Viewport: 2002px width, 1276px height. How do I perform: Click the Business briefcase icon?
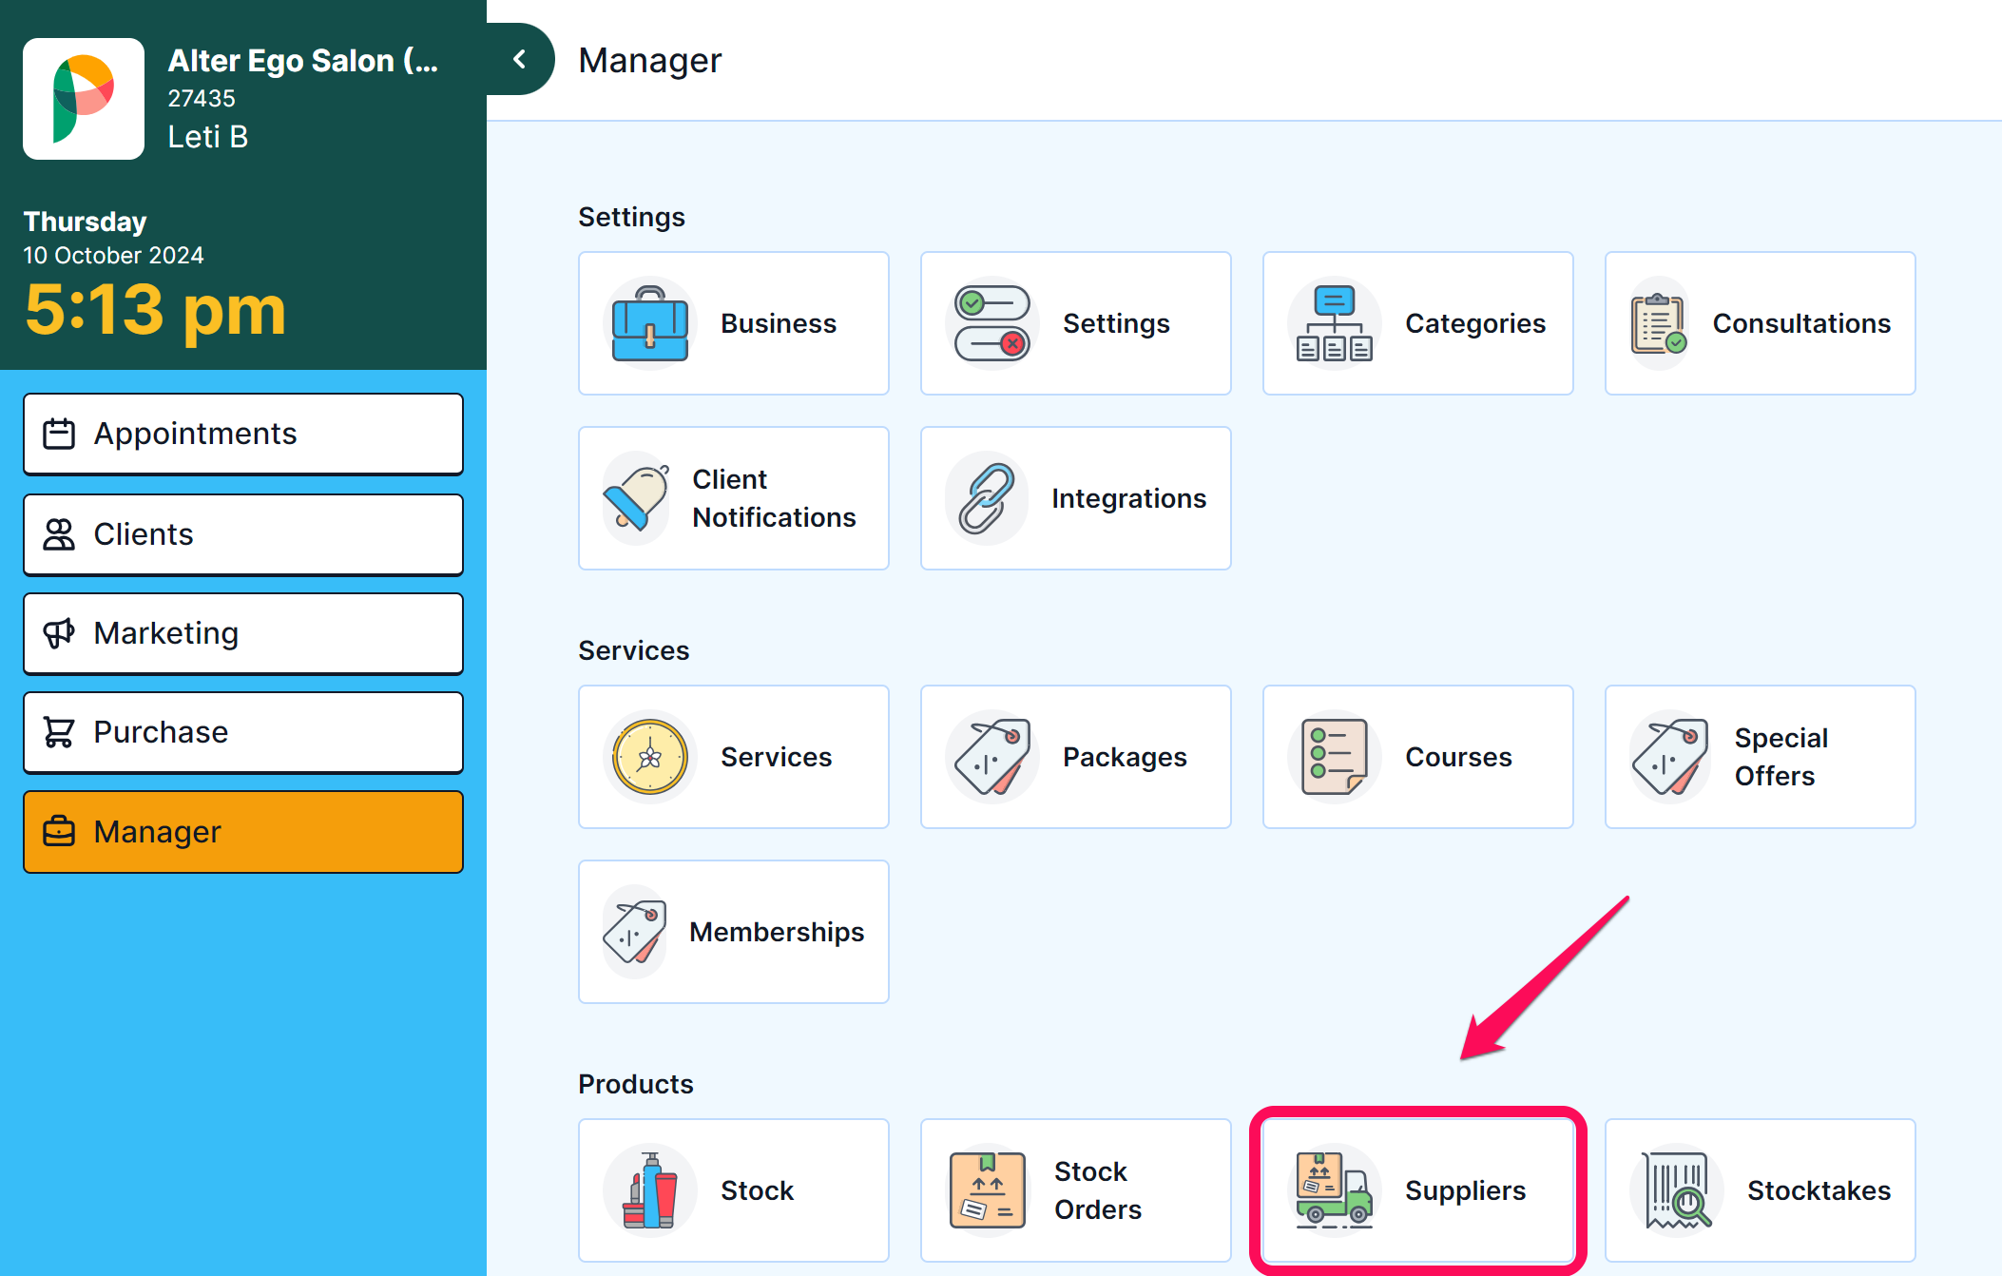(x=650, y=323)
